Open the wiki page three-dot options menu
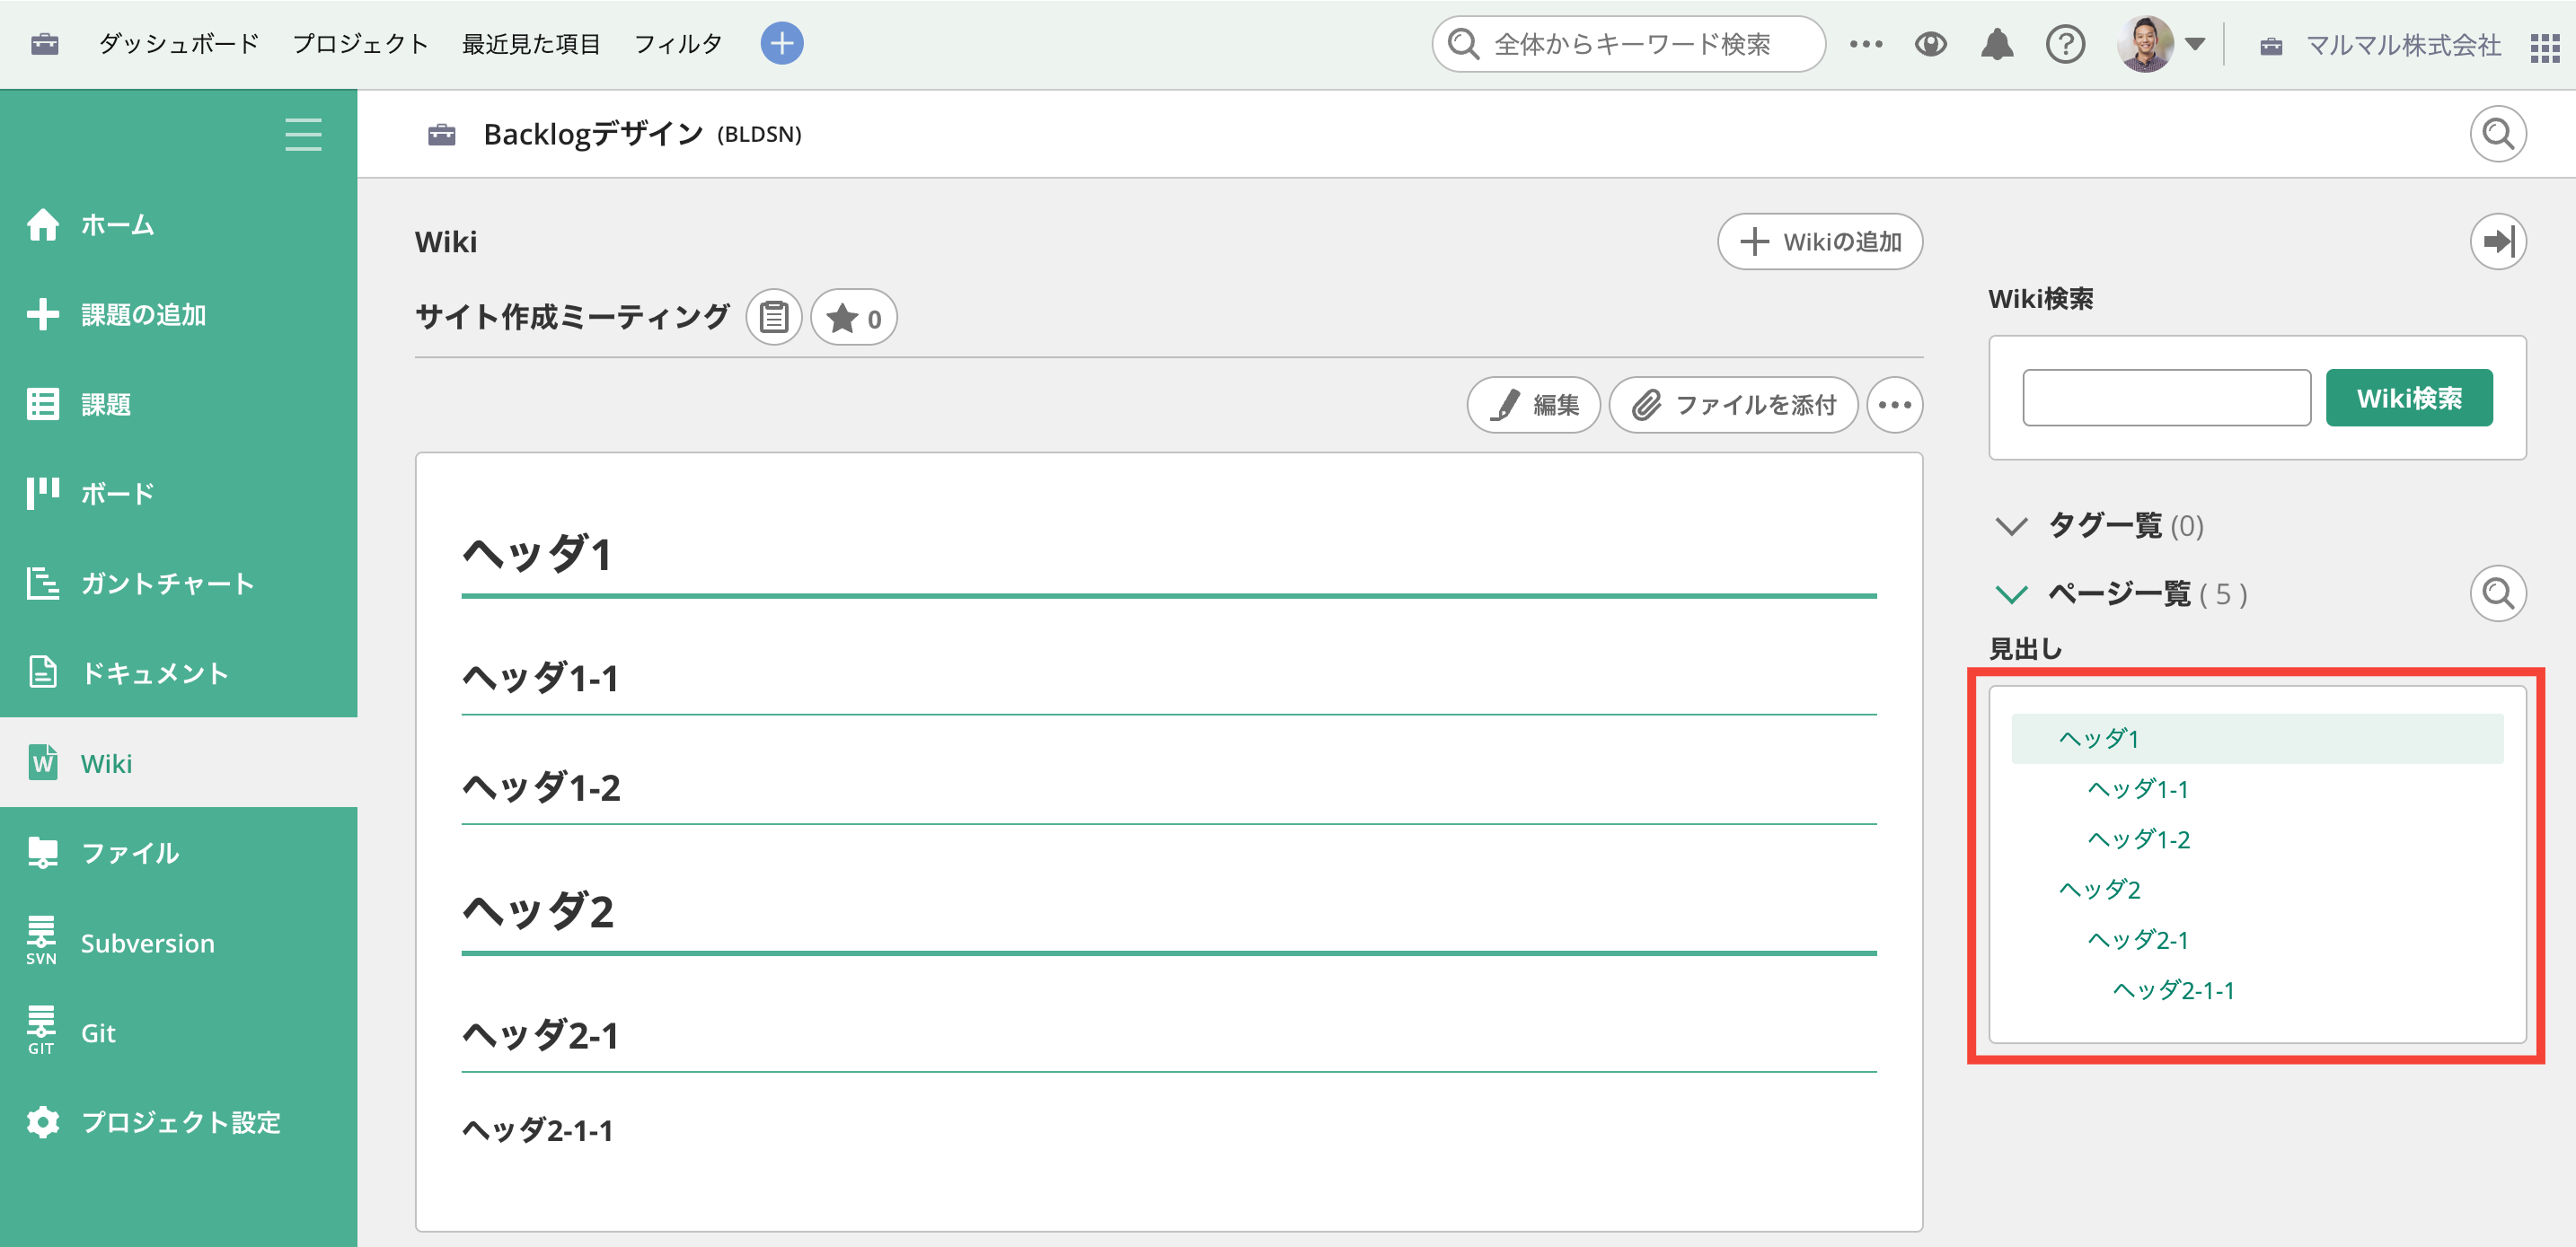The height and width of the screenshot is (1247, 2576). pyautogui.click(x=1894, y=405)
